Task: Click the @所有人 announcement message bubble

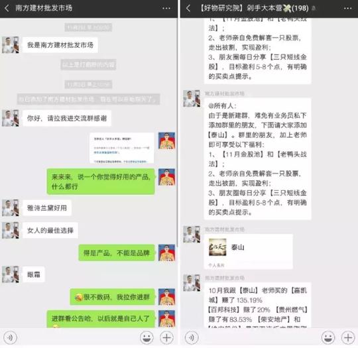Action: [257, 159]
